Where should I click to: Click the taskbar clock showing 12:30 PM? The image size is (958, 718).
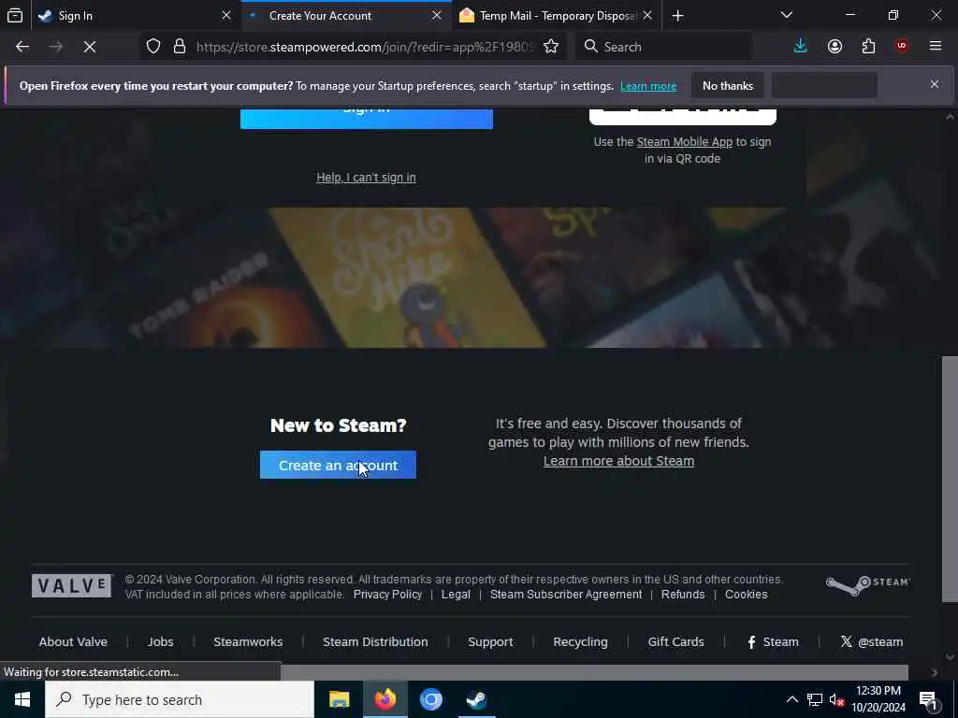tap(878, 699)
